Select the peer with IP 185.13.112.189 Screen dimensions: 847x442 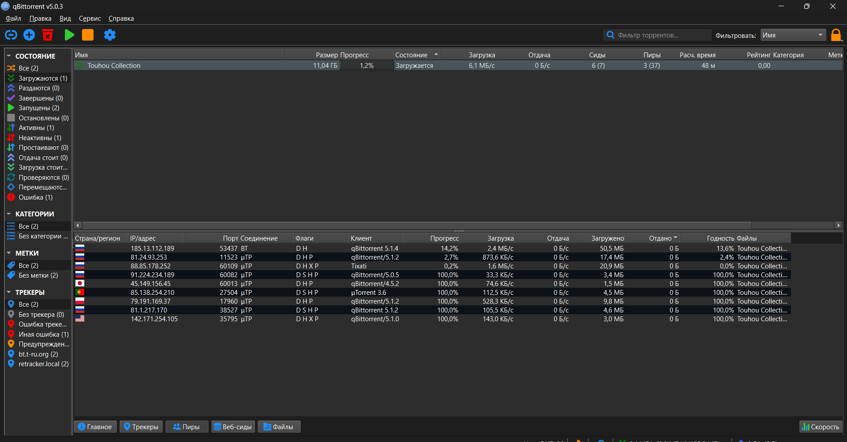point(152,249)
